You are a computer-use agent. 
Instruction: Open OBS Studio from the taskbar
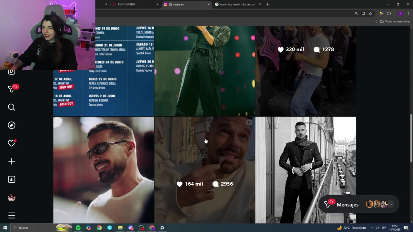pos(141,228)
